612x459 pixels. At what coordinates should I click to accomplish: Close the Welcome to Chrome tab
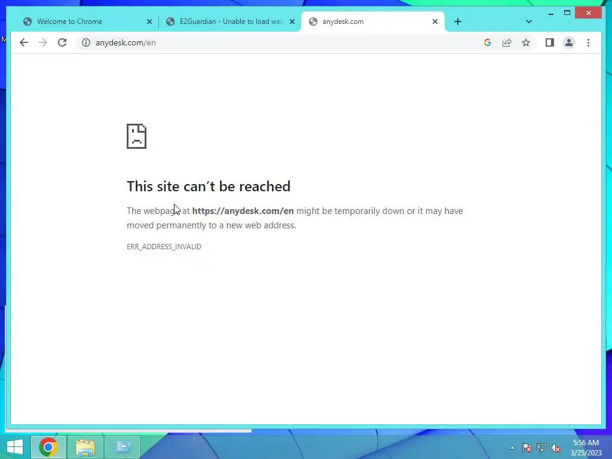(149, 22)
